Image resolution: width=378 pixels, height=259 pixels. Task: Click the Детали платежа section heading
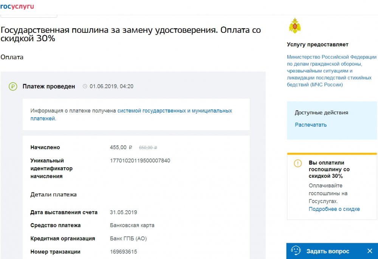53,194
